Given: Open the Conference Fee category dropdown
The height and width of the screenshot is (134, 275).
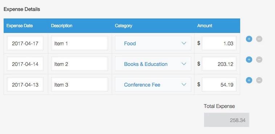Looking at the screenshot, I should (x=153, y=85).
